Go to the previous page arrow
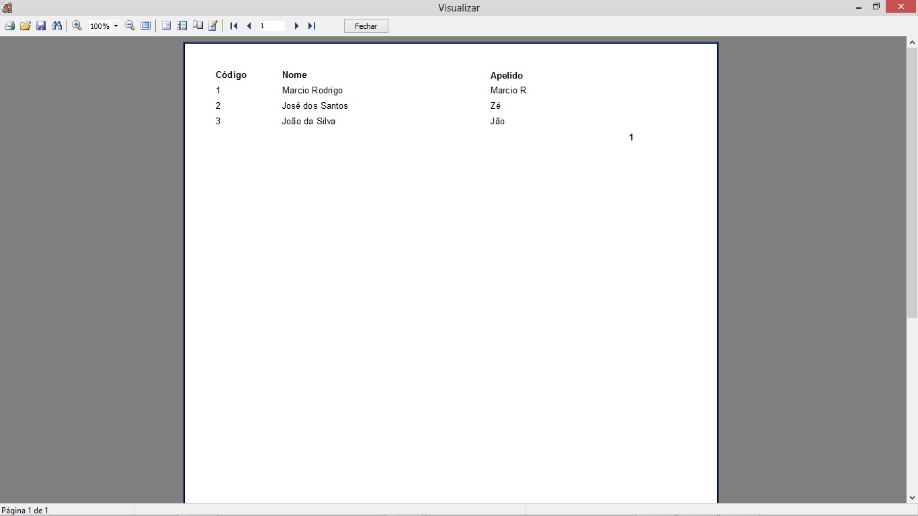Image resolution: width=918 pixels, height=516 pixels. [x=249, y=26]
